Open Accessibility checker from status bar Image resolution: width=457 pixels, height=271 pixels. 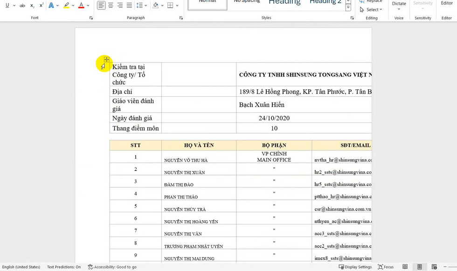pos(112,267)
